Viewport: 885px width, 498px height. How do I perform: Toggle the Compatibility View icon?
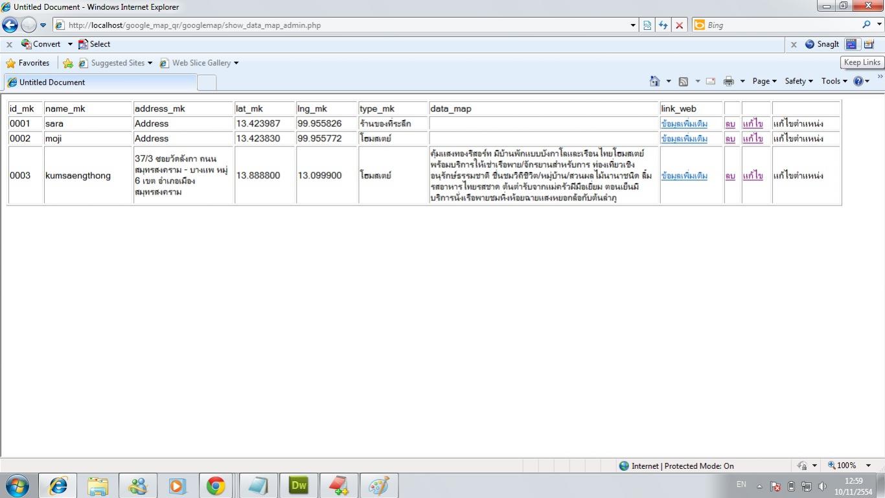647,25
